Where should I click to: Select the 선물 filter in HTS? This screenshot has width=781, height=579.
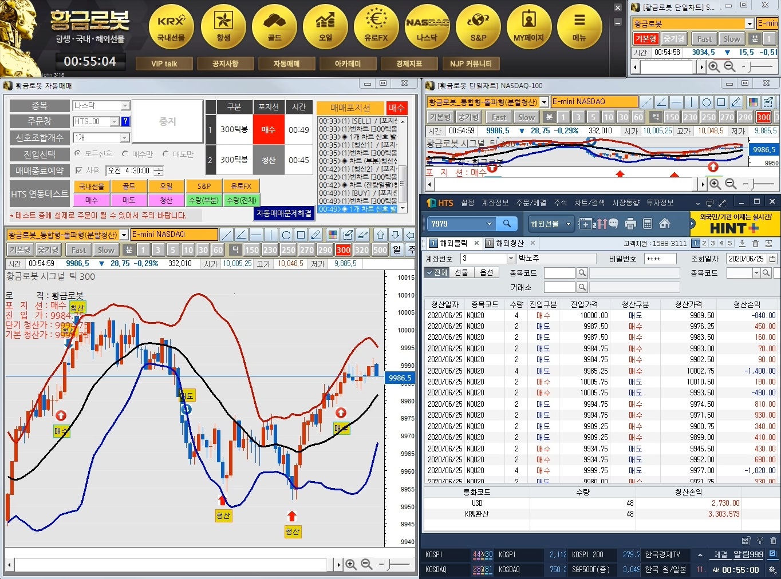tap(462, 272)
